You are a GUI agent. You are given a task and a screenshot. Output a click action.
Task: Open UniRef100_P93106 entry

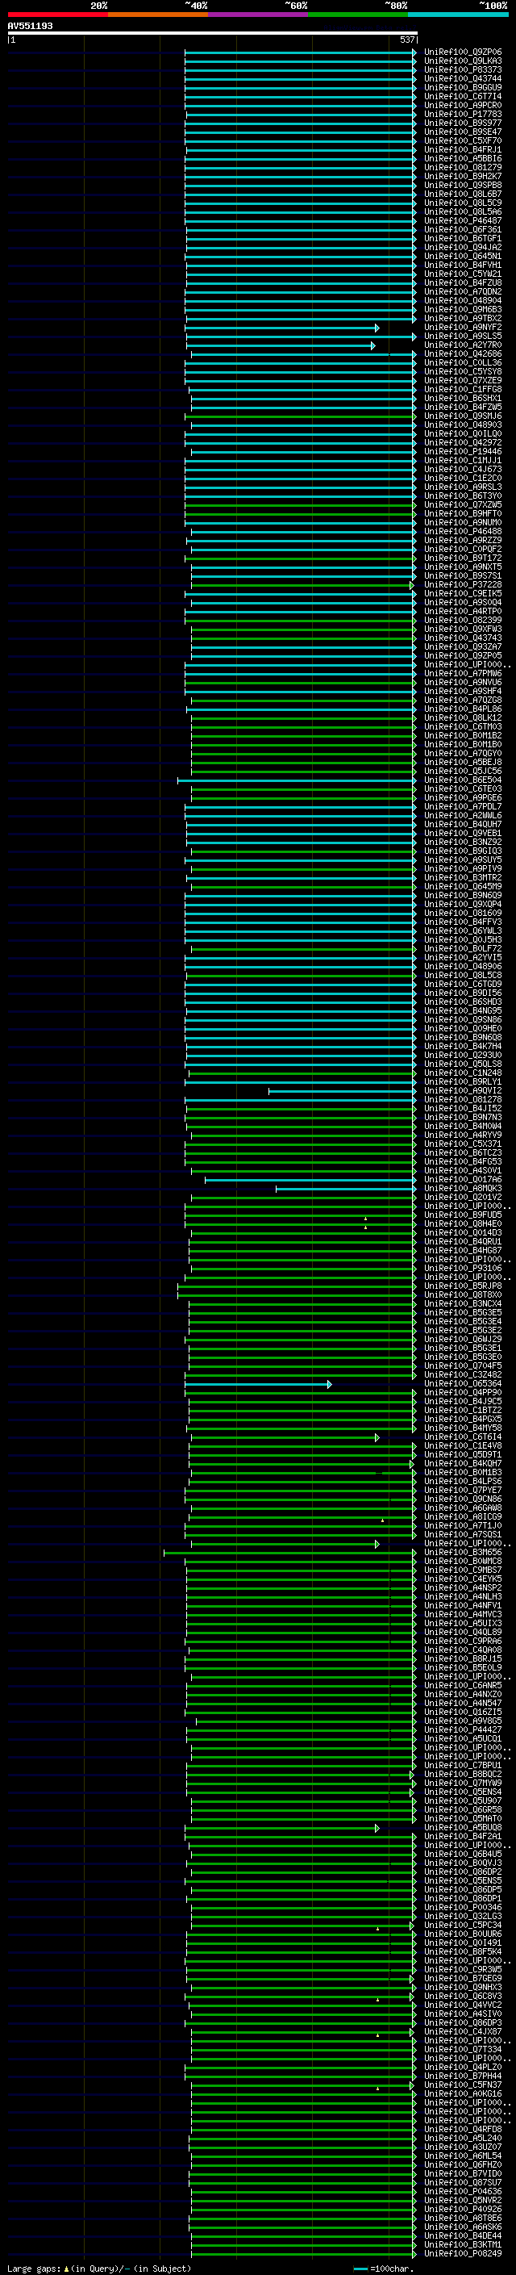(463, 1268)
